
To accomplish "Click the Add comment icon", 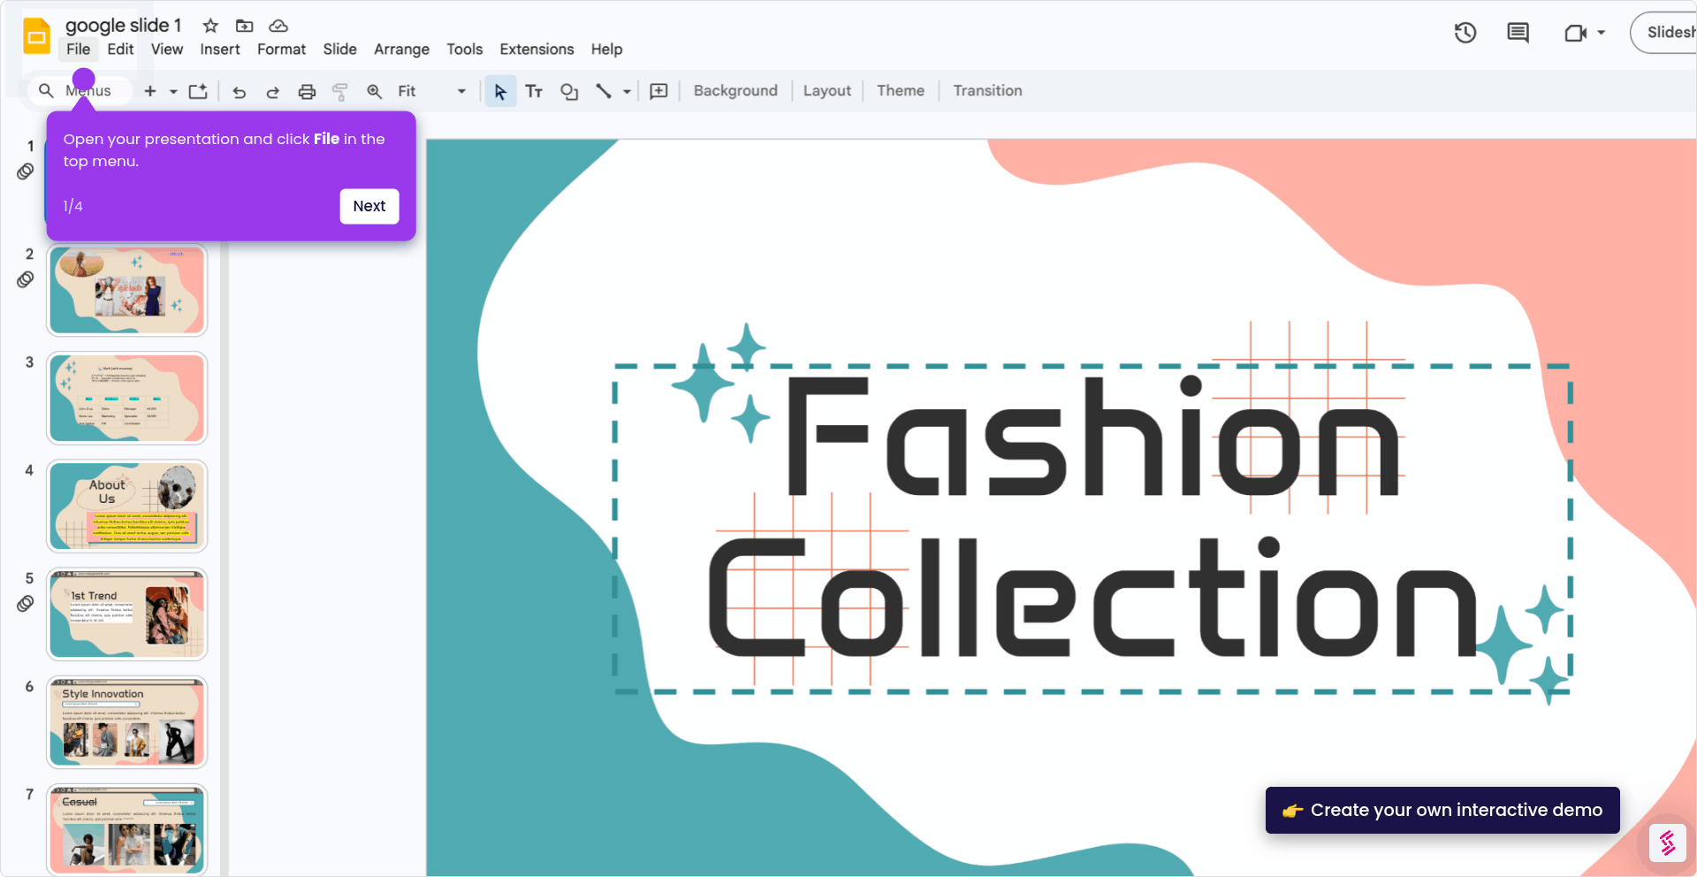I will tap(658, 91).
